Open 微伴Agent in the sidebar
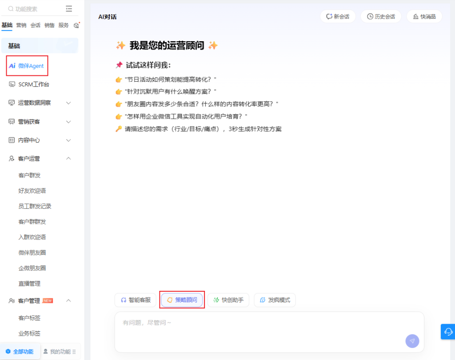Viewport: 455px width, 360px height. point(27,66)
